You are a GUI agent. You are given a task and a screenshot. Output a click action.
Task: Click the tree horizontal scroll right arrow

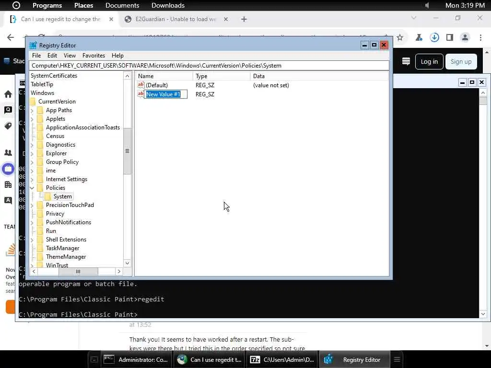(119, 271)
